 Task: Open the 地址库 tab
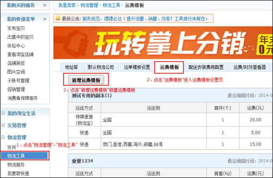[72, 67]
